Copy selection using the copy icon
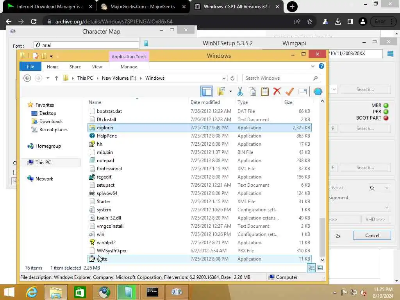Viewport: 400px width, 300px height. click(x=252, y=91)
